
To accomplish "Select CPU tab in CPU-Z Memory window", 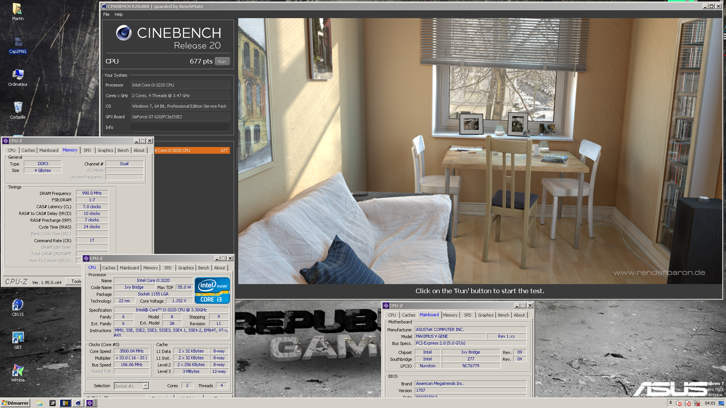I will pyautogui.click(x=12, y=150).
